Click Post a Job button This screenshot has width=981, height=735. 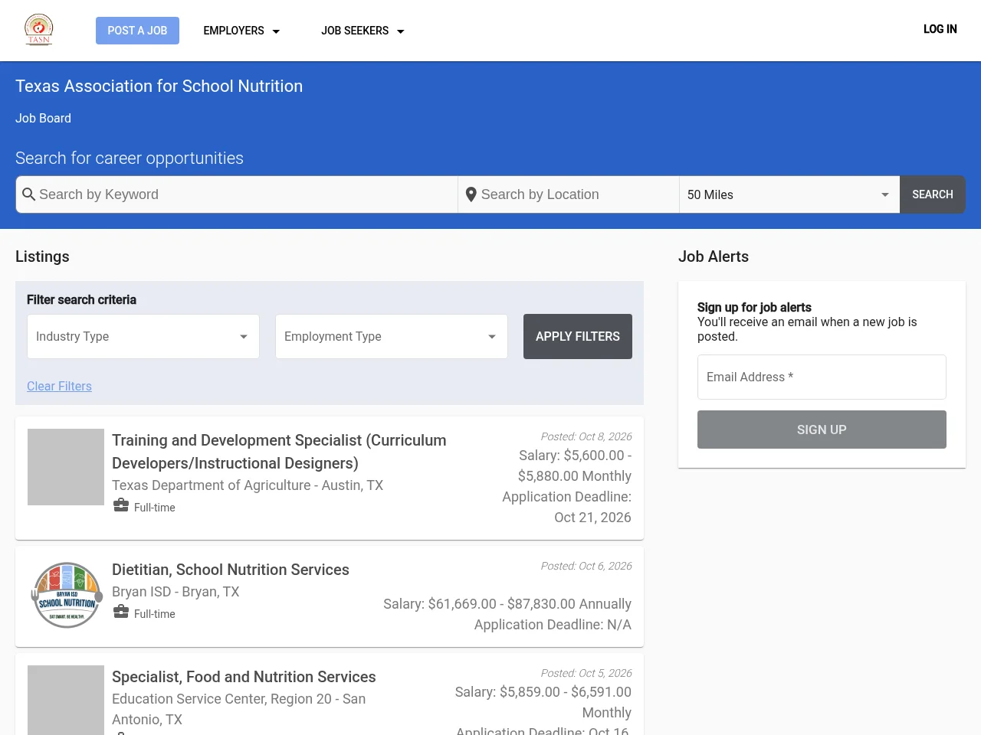(x=137, y=31)
